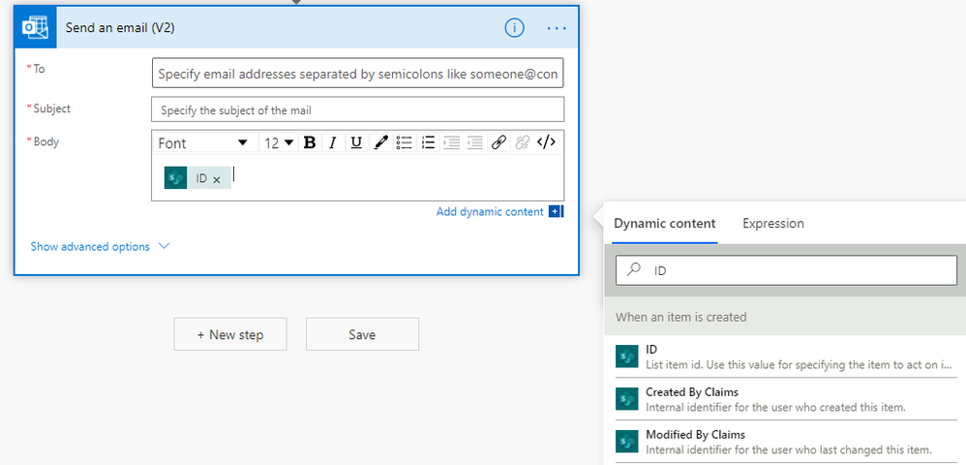
Task: Insert a numbered list in Body
Action: 428,143
